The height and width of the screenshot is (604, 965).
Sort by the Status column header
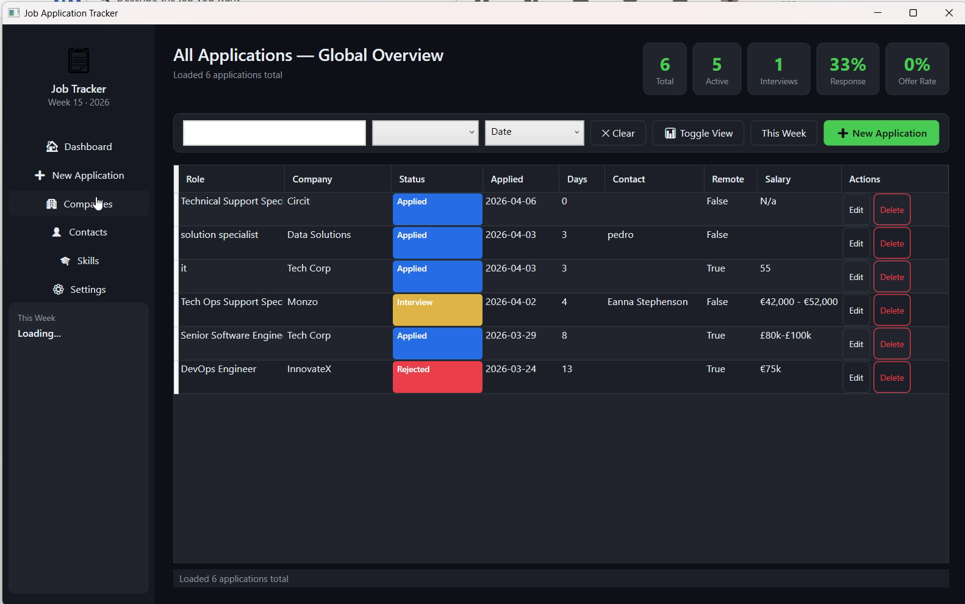[437, 179]
